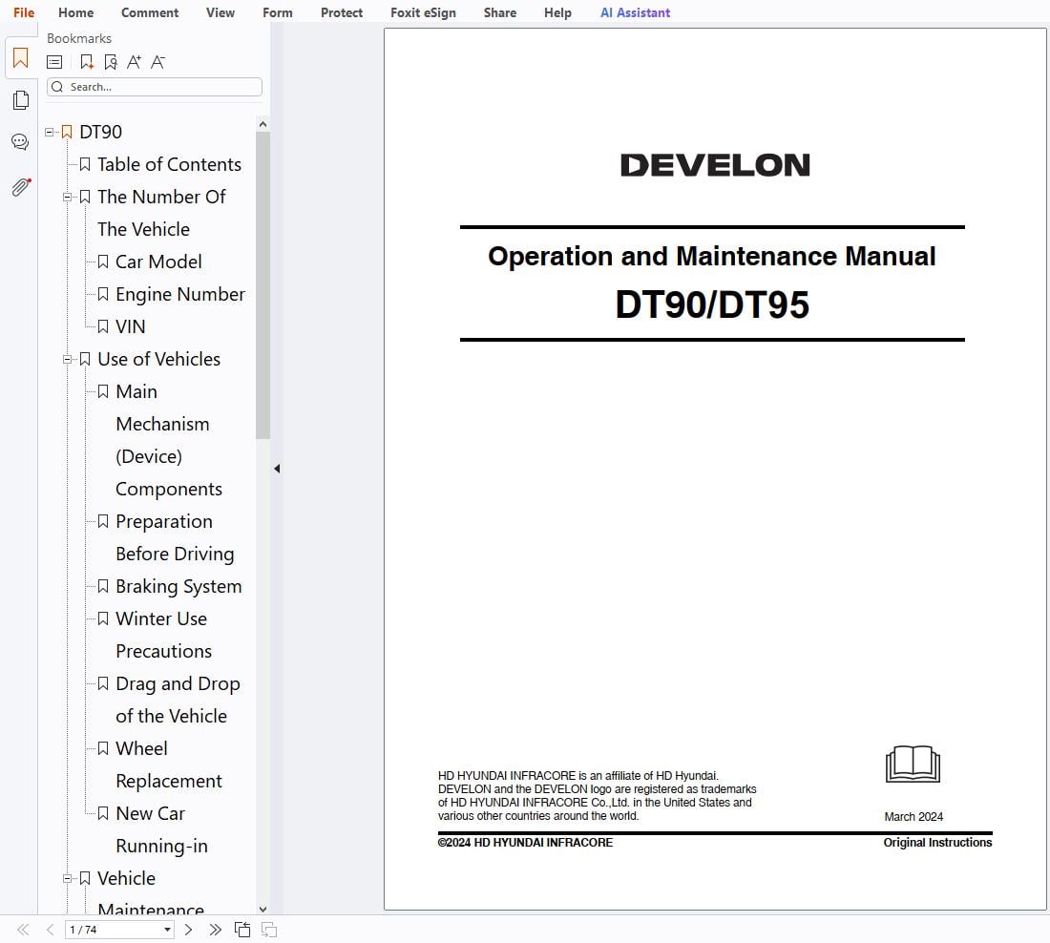Open New Car Running-in bookmark

[161, 829]
